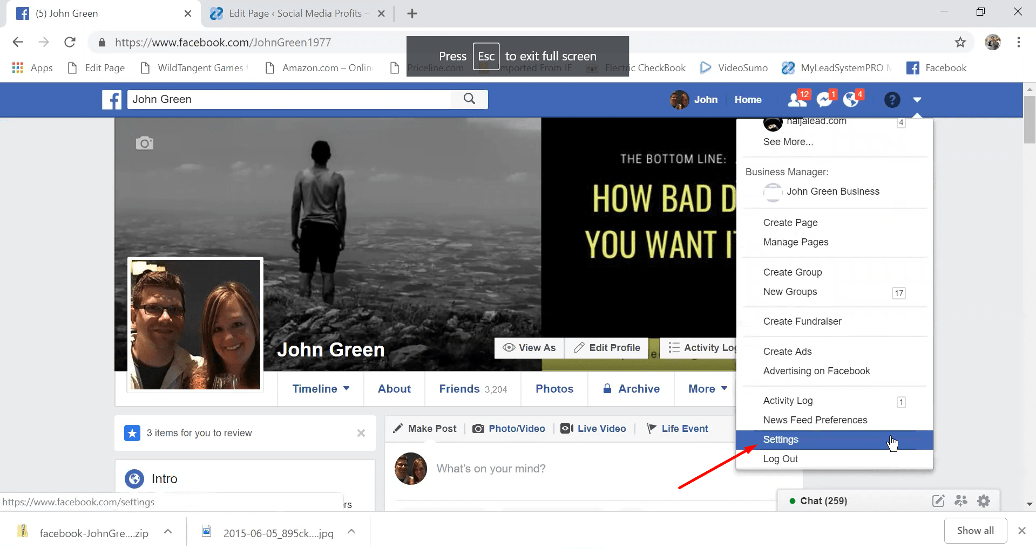This screenshot has height=549, width=1036.
Task: Choose Log Out from the menu
Action: (834, 459)
